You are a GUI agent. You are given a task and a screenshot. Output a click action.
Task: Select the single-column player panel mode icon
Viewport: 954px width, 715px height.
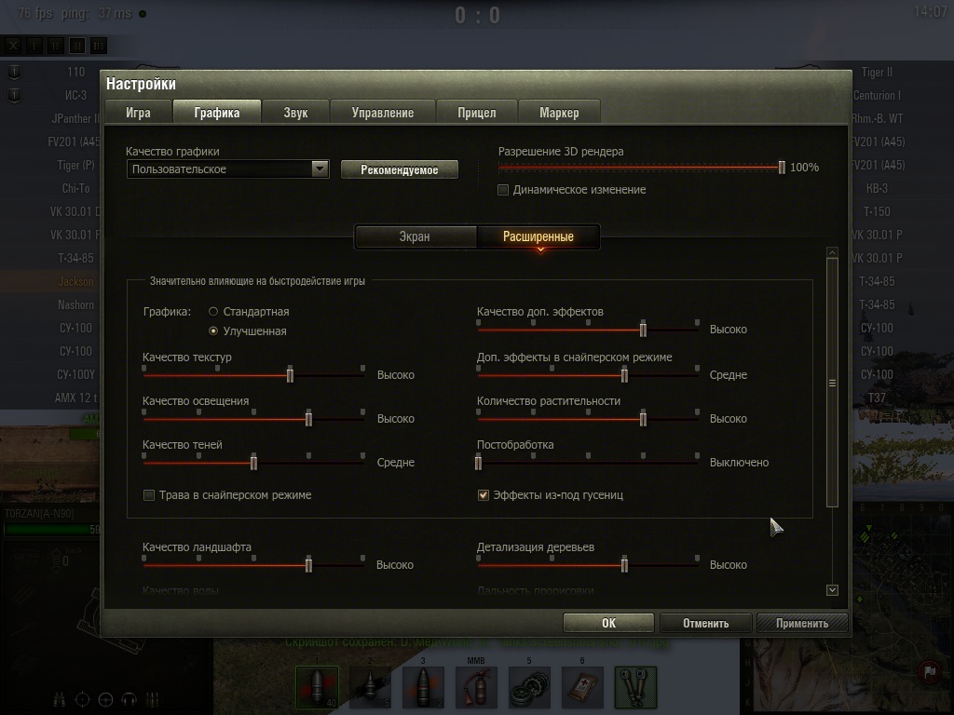coord(34,45)
